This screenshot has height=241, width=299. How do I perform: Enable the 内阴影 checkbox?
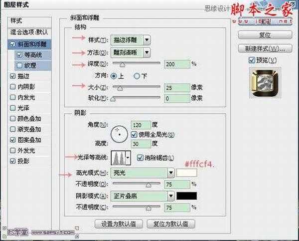tap(12, 87)
